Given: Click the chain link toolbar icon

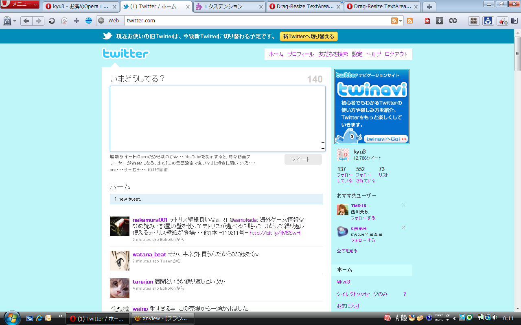Looking at the screenshot, I should pyautogui.click(x=453, y=21).
